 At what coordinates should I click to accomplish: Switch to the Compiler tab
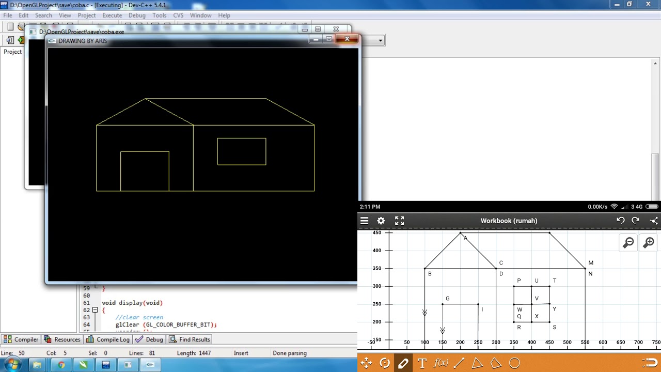click(x=21, y=339)
